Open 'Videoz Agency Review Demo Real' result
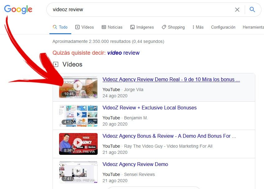264x189 pixels. [171, 79]
